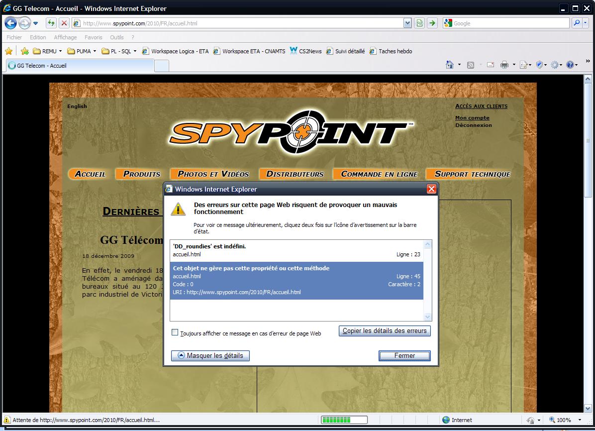The height and width of the screenshot is (431, 595).
Task: Click the SpyPoint logo on the page
Action: point(291,132)
